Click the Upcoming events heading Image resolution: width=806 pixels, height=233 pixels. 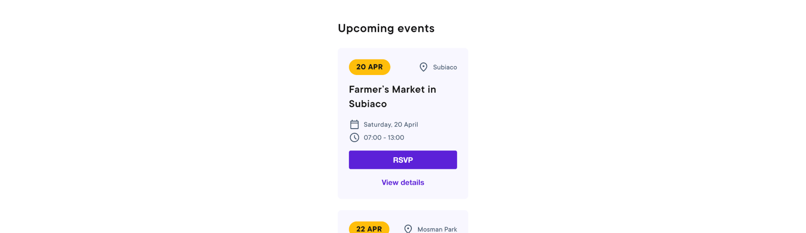click(x=386, y=28)
